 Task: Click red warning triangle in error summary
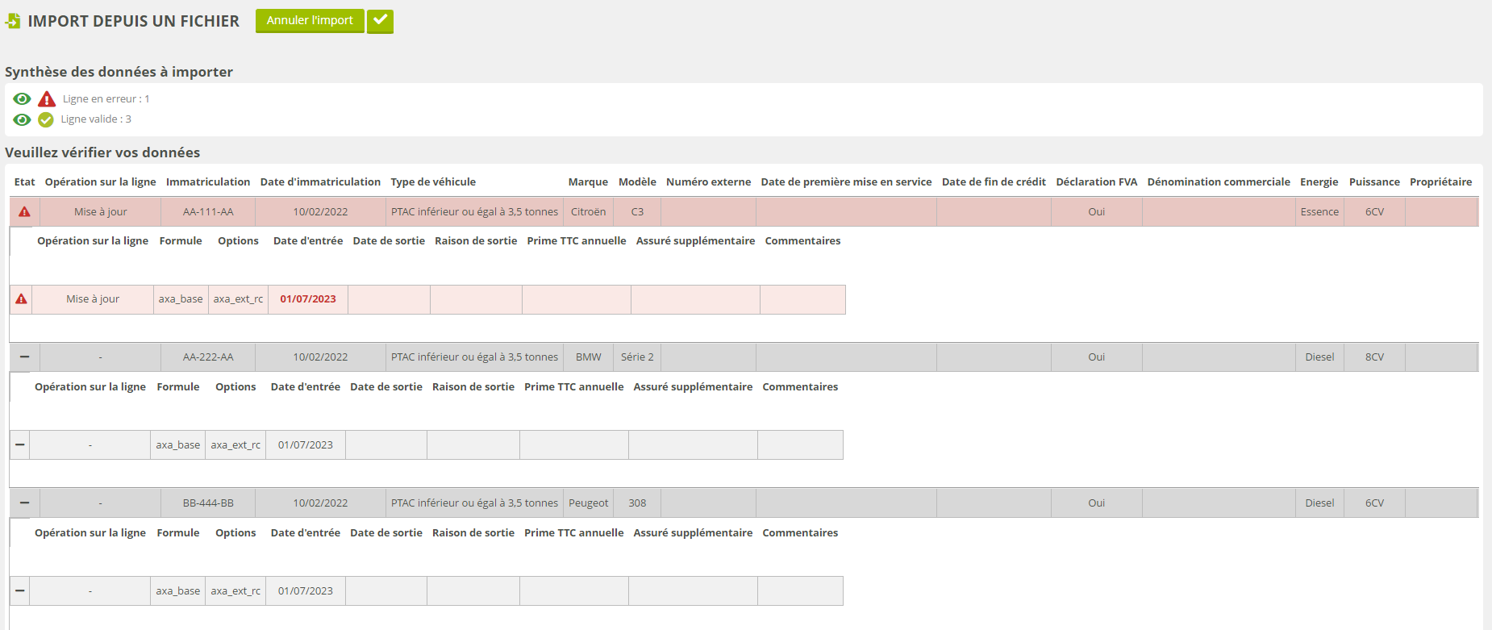pos(47,99)
